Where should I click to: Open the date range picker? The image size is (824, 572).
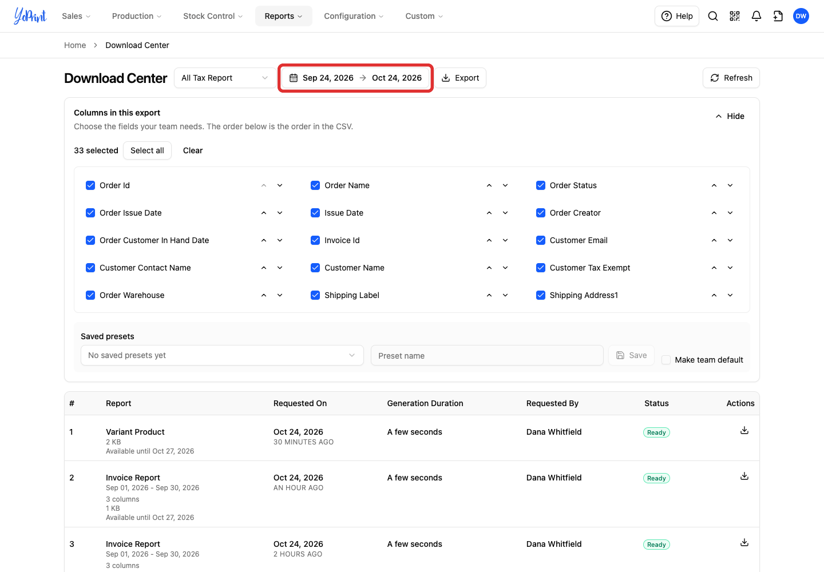coord(356,78)
